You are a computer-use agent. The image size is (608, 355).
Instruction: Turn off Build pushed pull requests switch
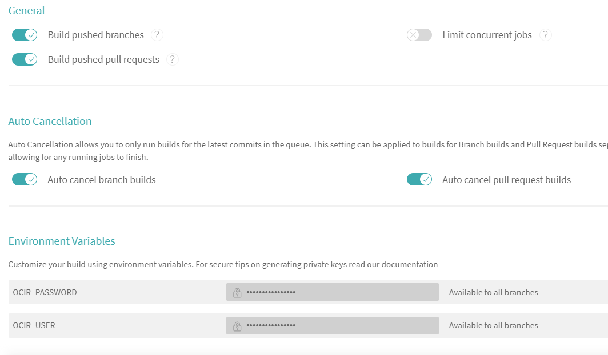25,59
